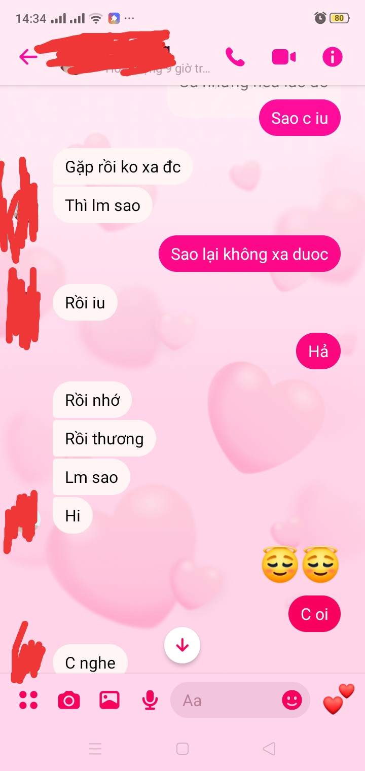Start a video call
Screen dimensions: 365x771
click(284, 57)
